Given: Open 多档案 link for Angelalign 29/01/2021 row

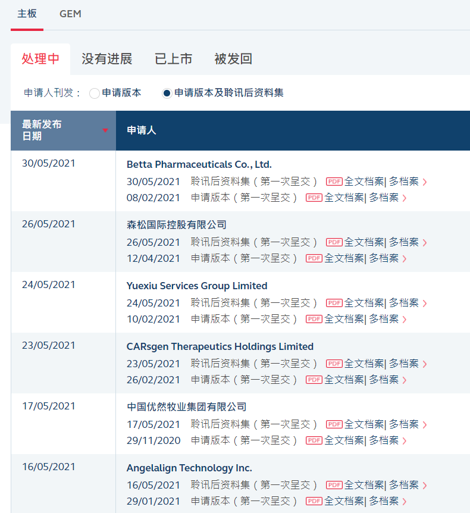Looking at the screenshot, I should [384, 501].
